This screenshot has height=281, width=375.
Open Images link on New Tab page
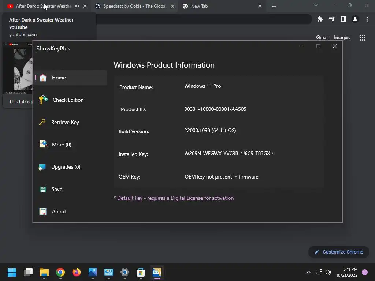click(x=342, y=38)
